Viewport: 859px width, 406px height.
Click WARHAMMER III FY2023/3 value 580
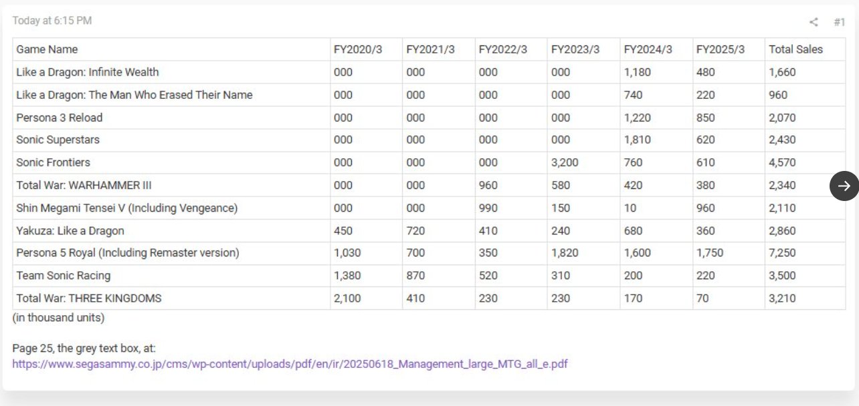[x=561, y=185]
